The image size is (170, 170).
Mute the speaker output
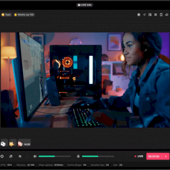35,156
